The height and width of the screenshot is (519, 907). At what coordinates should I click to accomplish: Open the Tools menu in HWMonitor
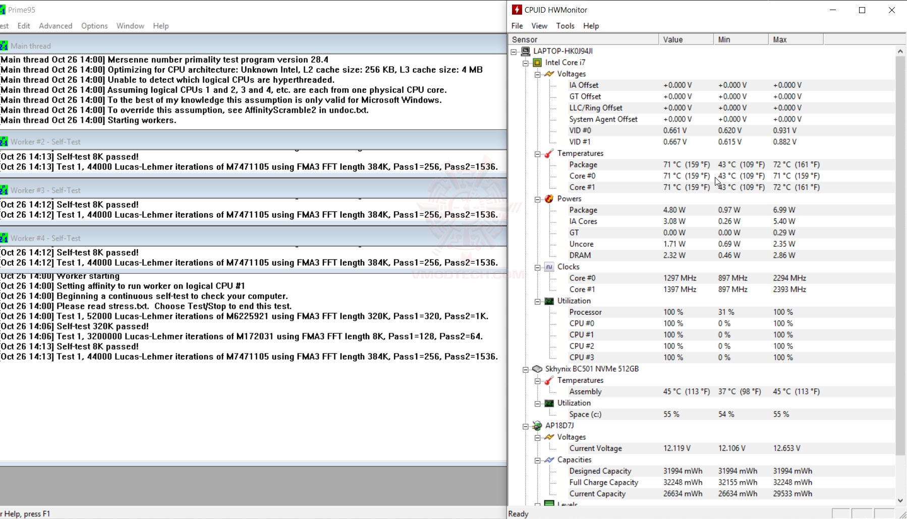(565, 26)
